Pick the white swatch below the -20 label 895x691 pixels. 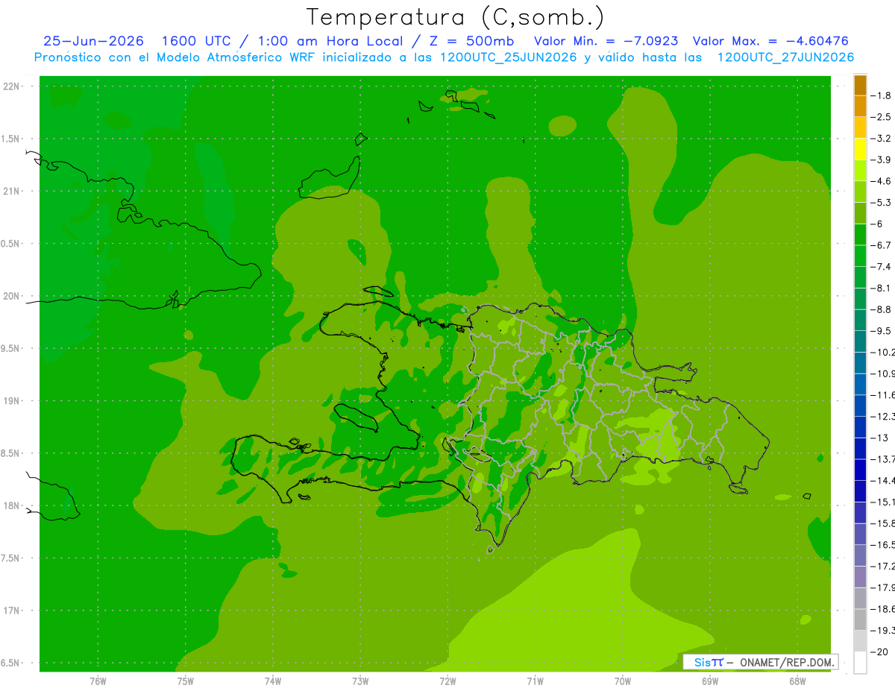tap(860, 662)
